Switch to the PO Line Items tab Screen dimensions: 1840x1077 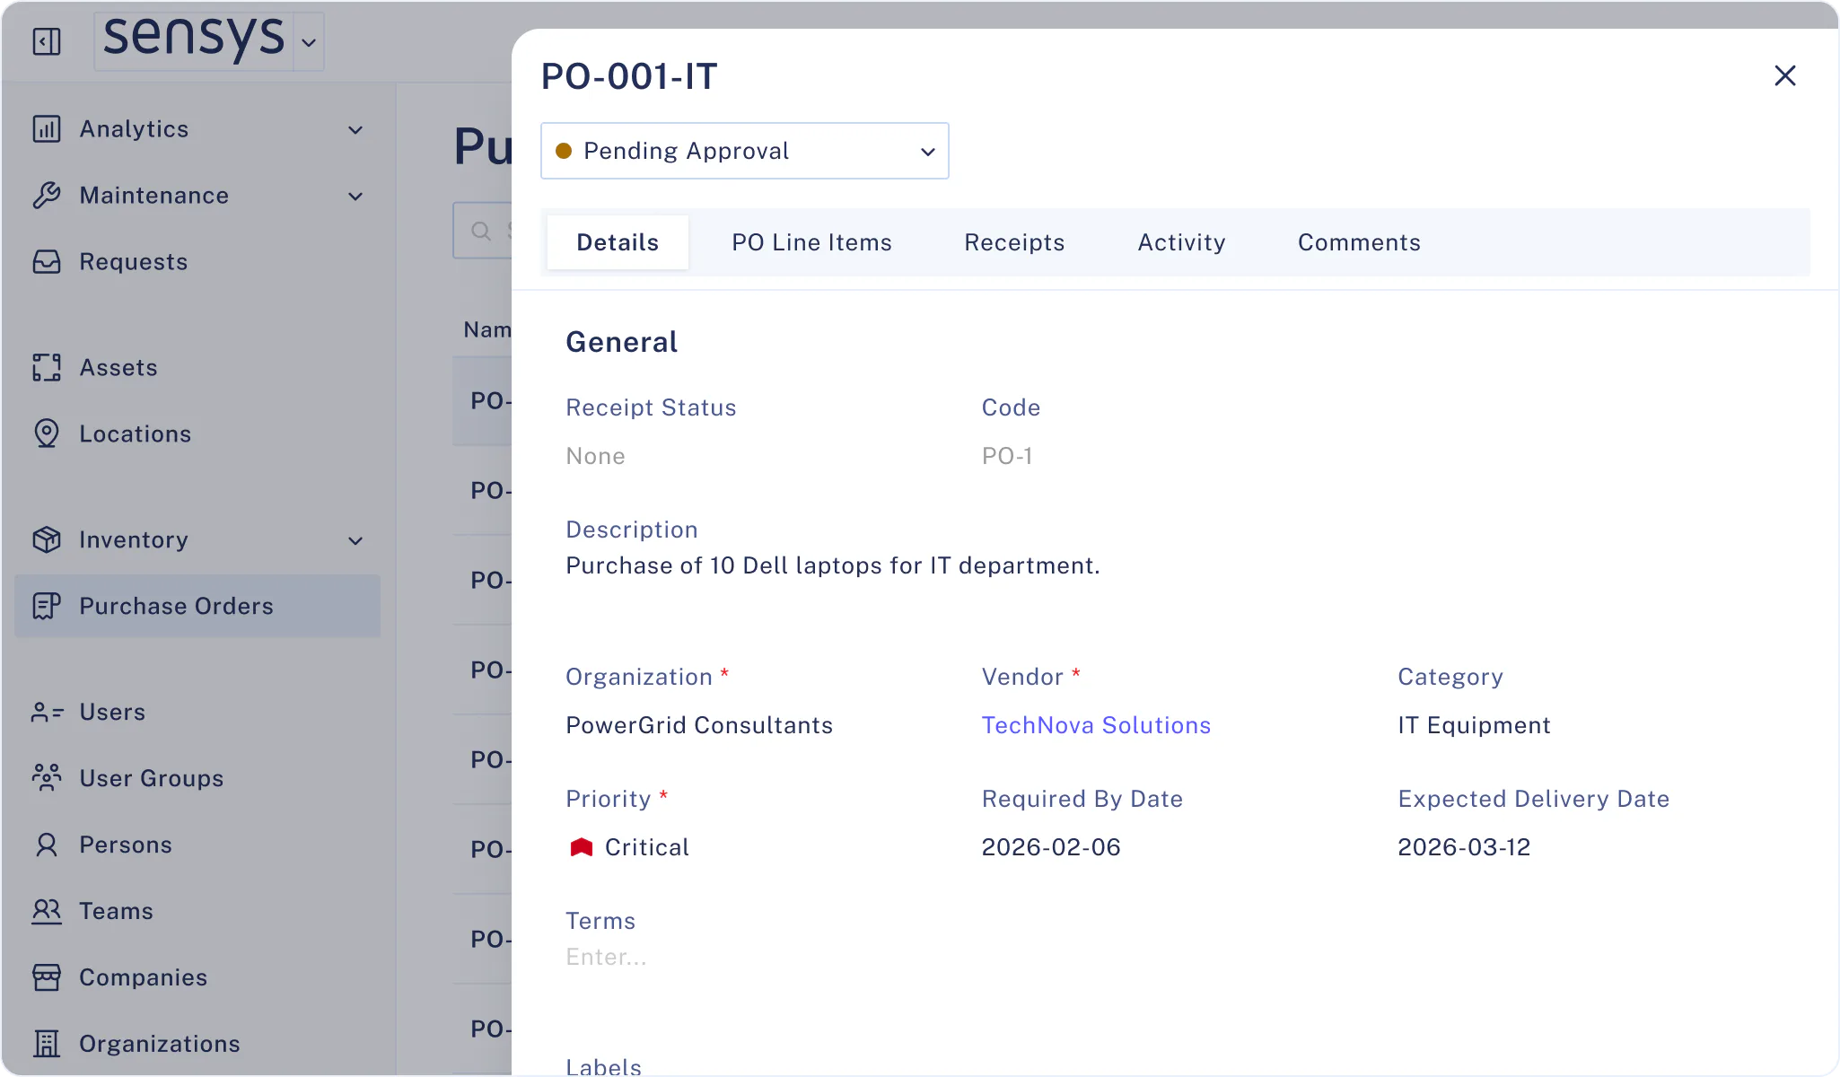[x=811, y=242]
